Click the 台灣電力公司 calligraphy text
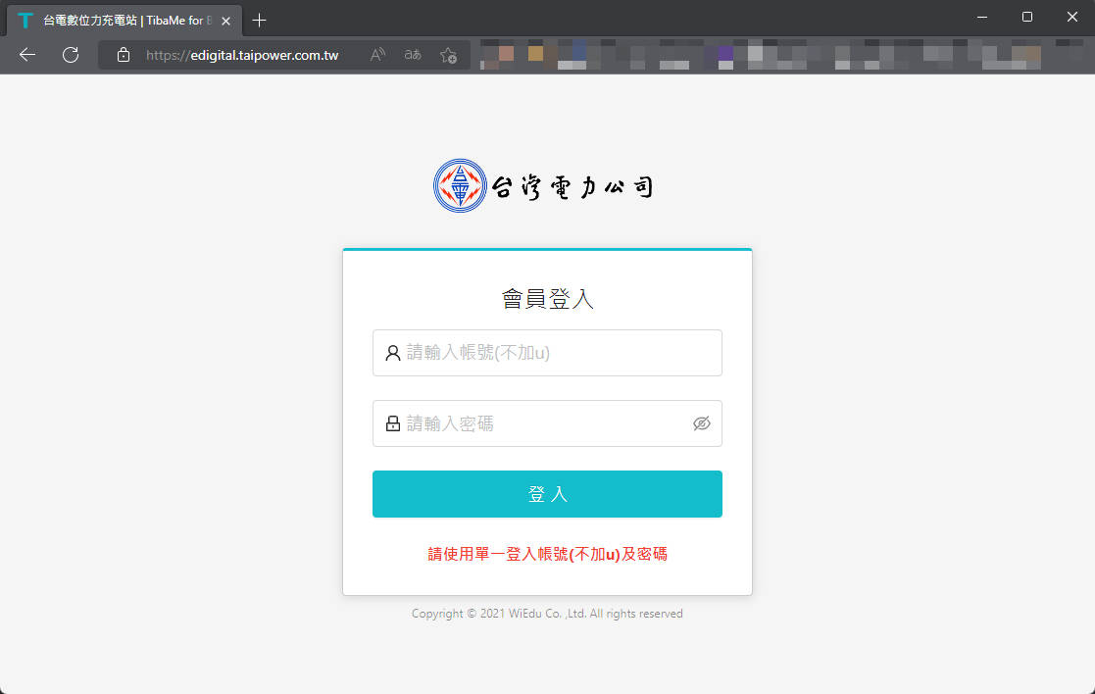This screenshot has width=1095, height=694. tap(572, 186)
